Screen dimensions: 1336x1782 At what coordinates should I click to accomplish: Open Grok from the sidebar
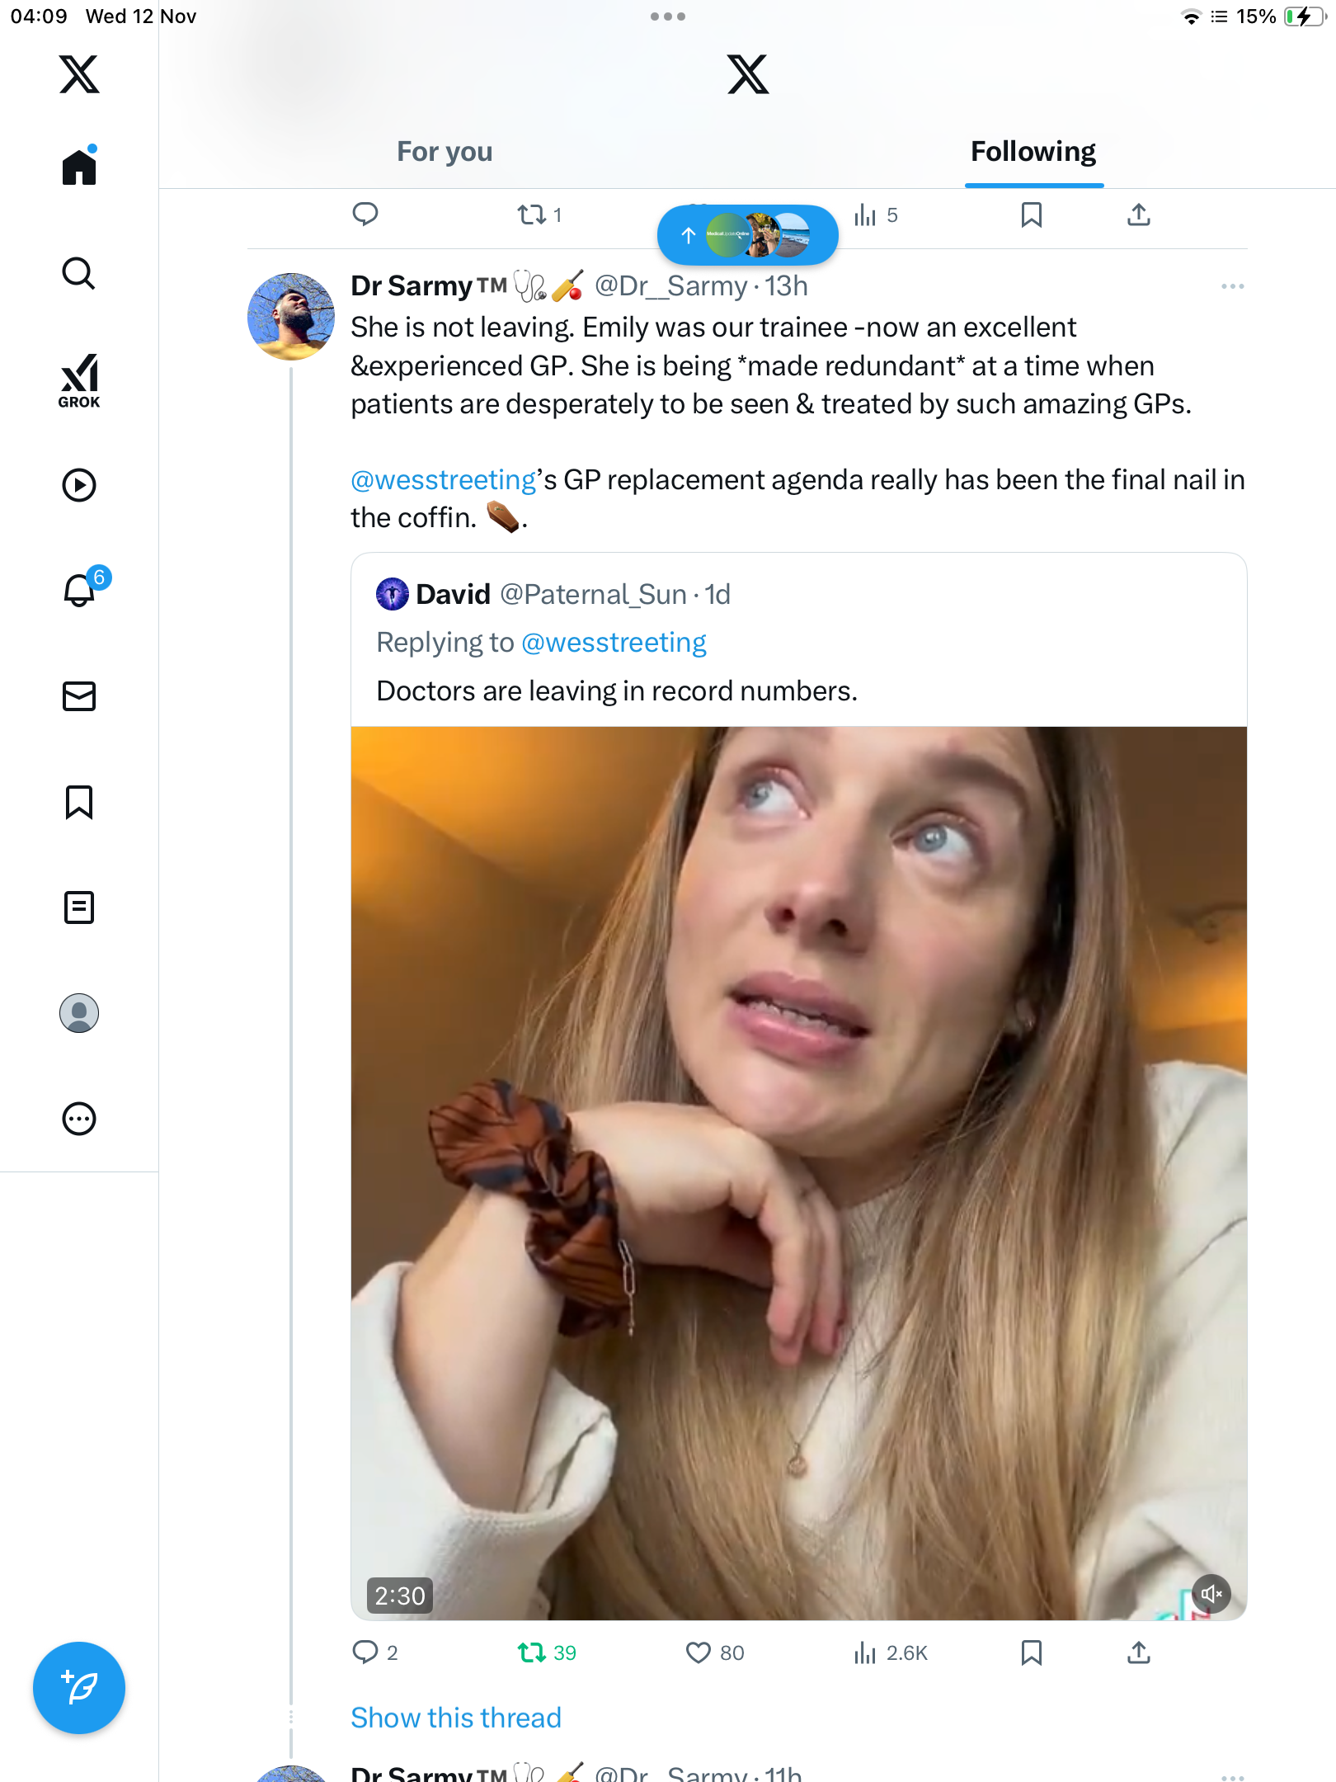[x=79, y=381]
